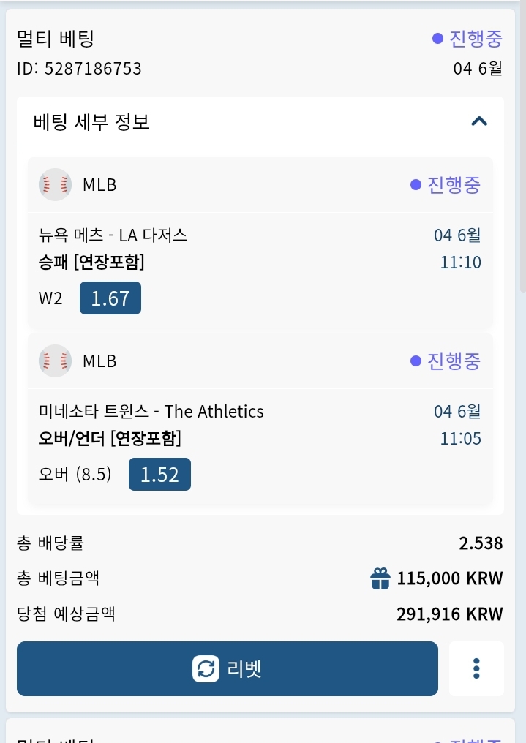Click the 진행중 status of Twins–Athletics match
The width and height of the screenshot is (526, 743).
(446, 361)
